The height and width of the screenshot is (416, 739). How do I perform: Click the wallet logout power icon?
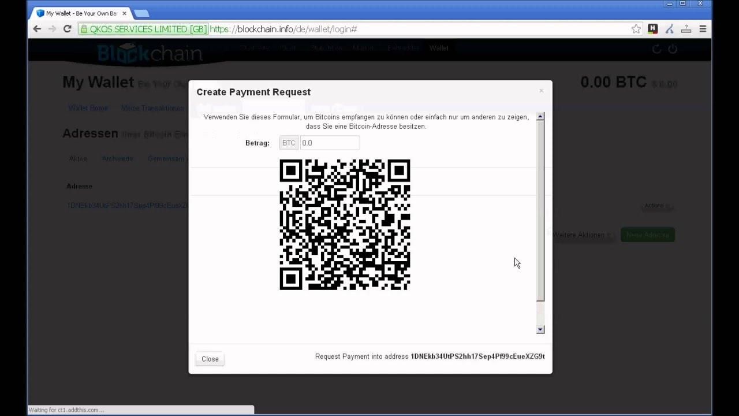673,49
